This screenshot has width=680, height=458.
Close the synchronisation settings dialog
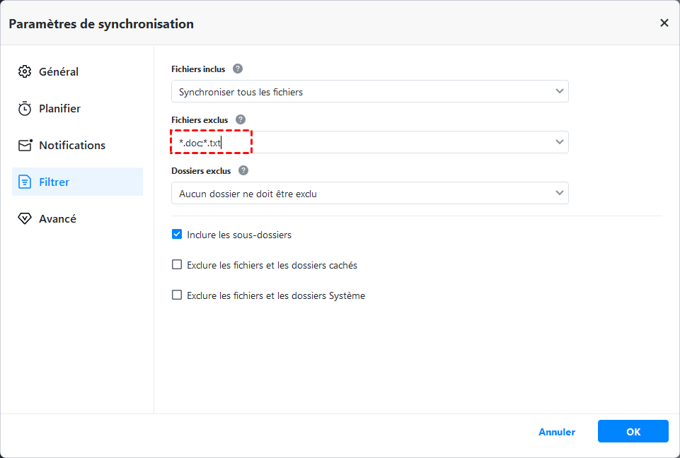point(664,23)
